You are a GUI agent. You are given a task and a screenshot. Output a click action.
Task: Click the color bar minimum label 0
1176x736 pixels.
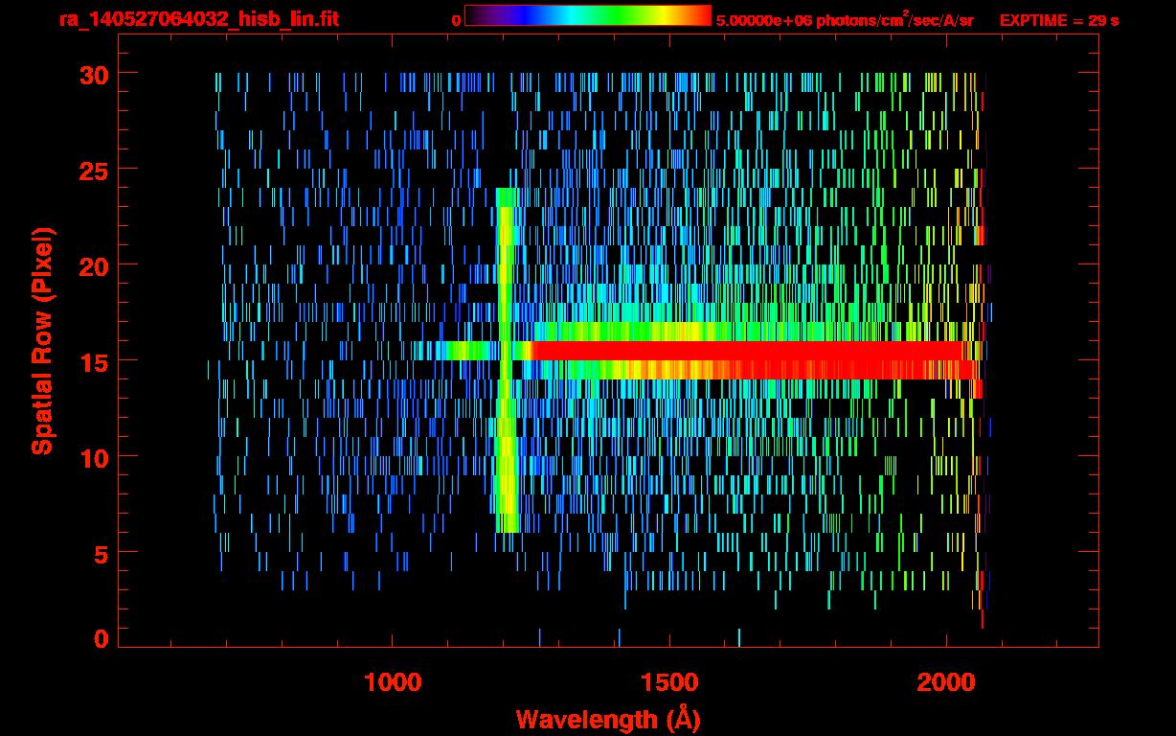click(x=456, y=19)
